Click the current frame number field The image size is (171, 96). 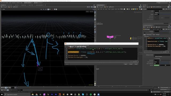coord(13,88)
